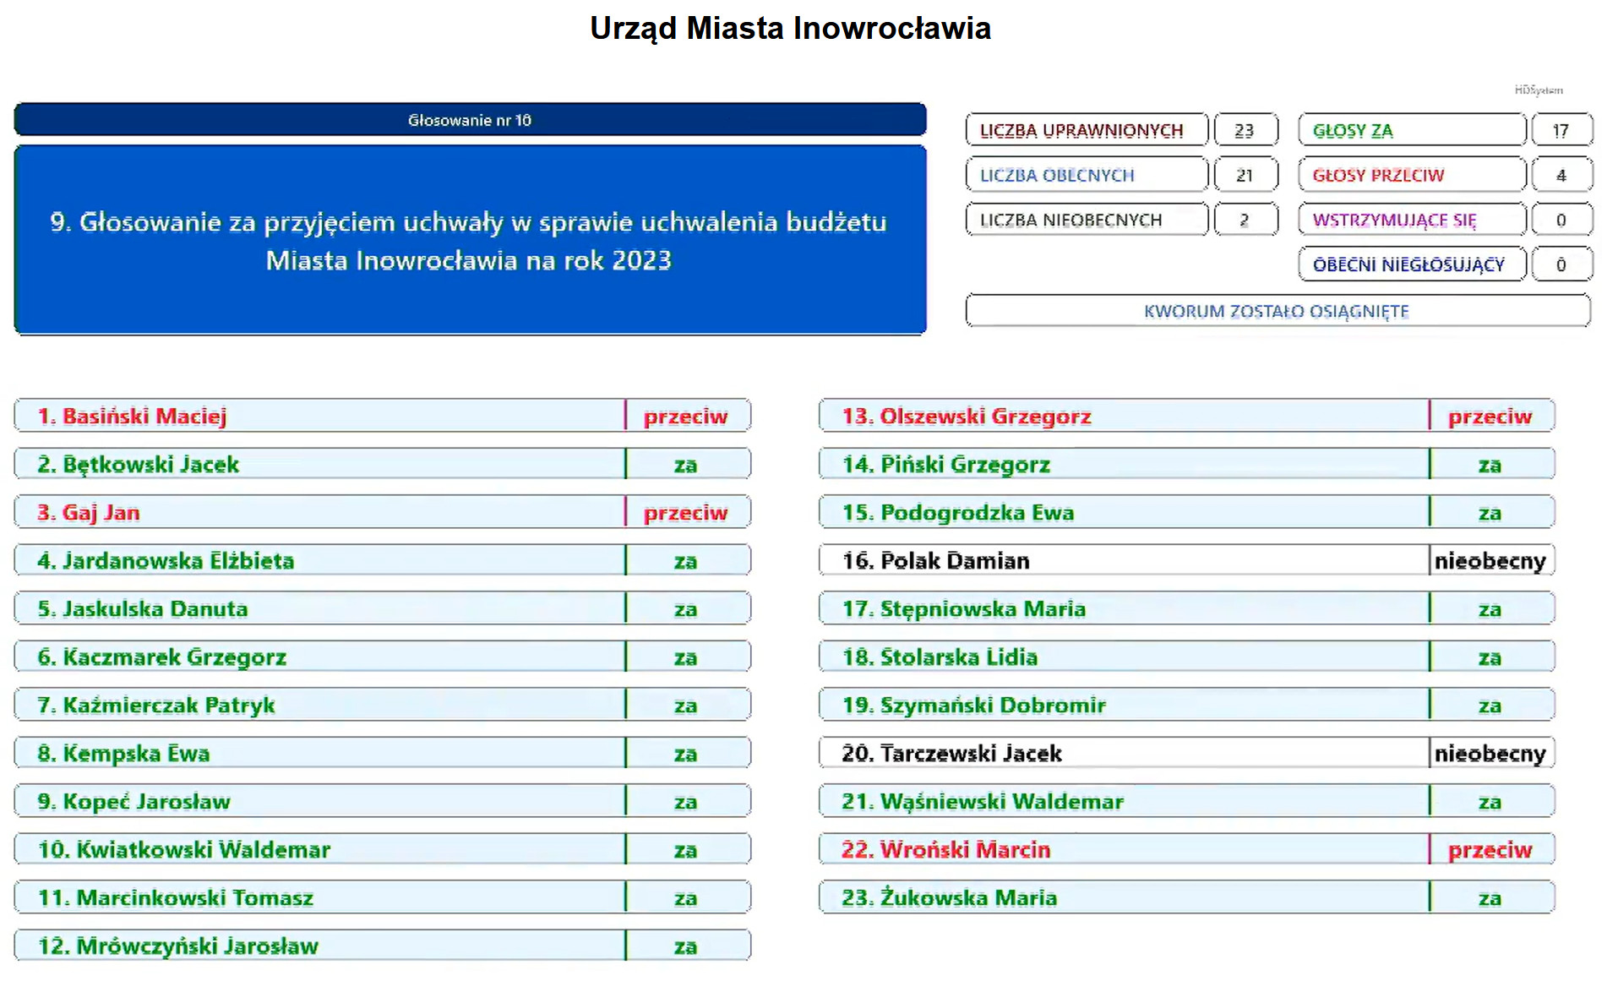Viewport: 1618px width, 992px height.
Task: Click the za vote of Mrówczyński Jarosław
Action: [686, 946]
